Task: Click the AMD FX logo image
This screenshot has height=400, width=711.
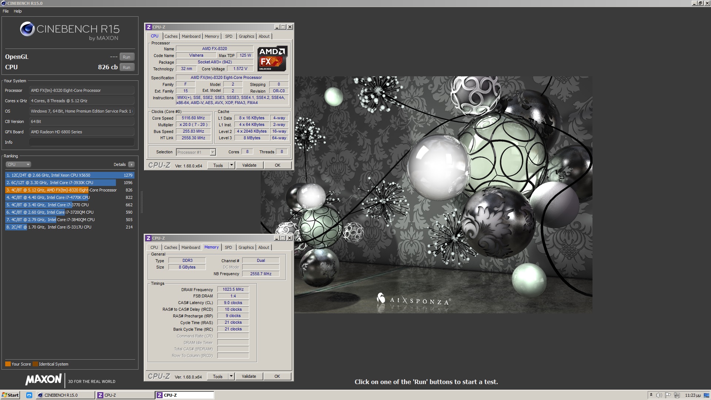Action: (x=273, y=59)
